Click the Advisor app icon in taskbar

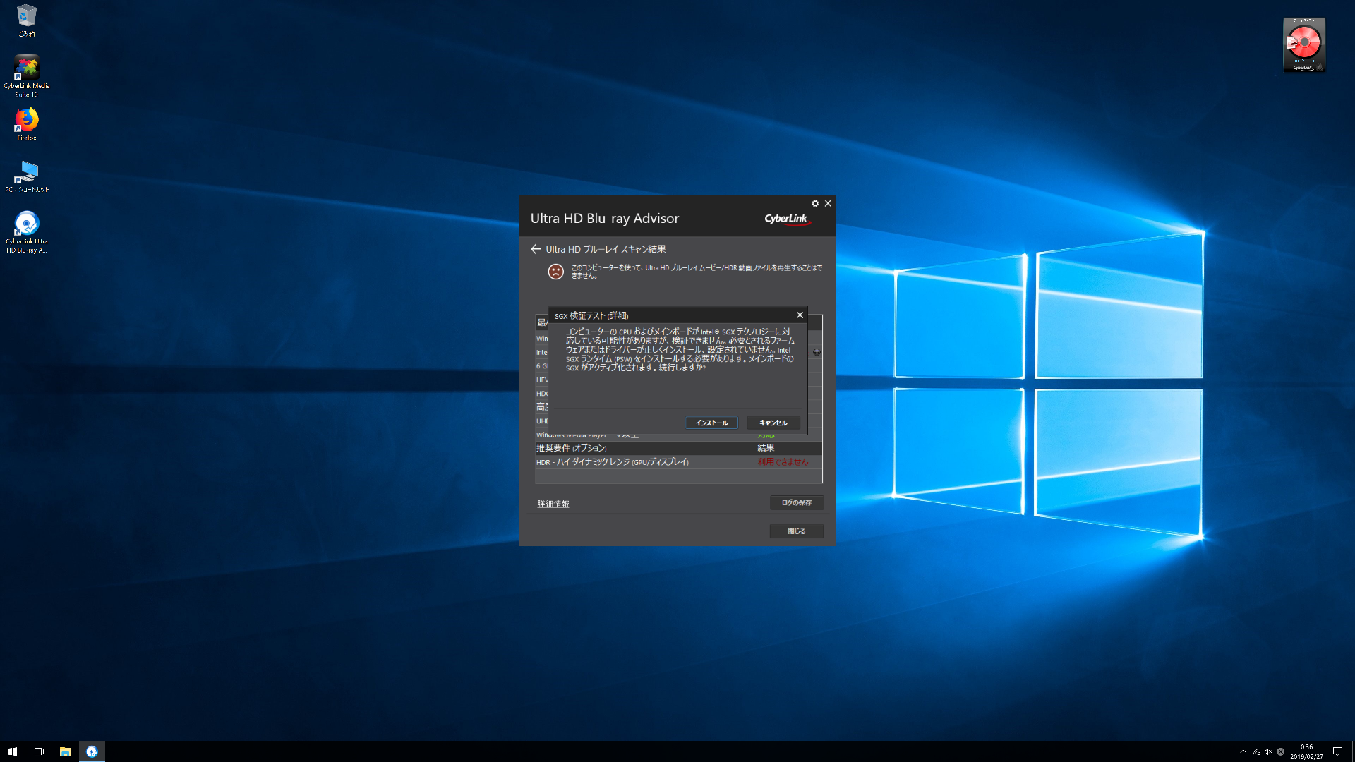click(92, 751)
